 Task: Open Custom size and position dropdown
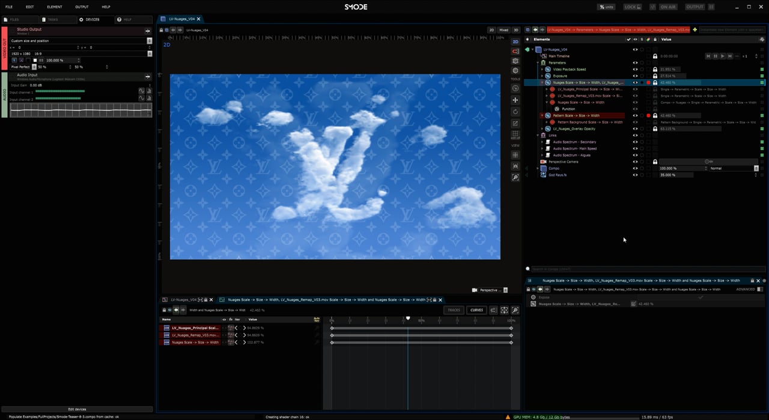(150, 41)
